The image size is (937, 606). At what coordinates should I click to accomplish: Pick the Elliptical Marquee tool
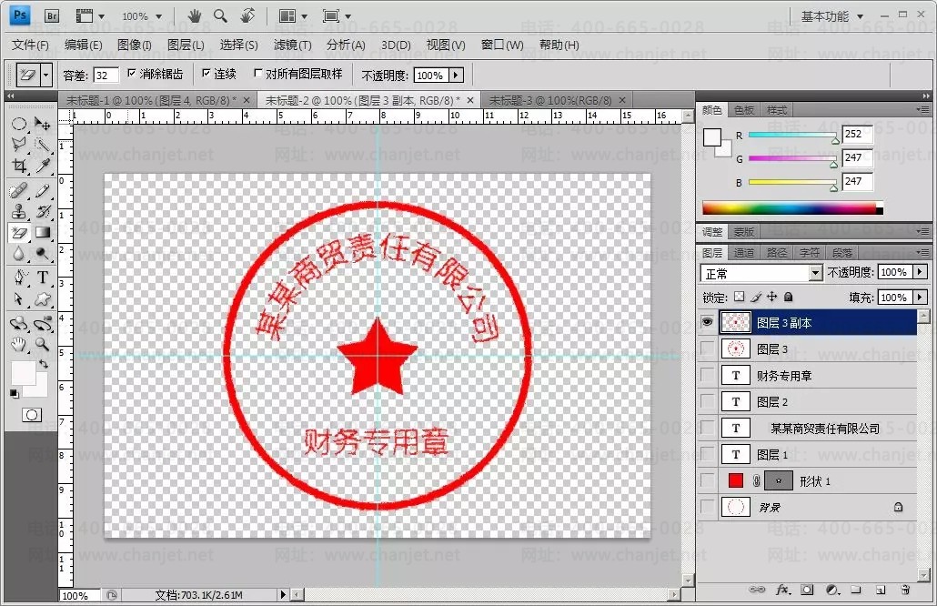point(19,124)
